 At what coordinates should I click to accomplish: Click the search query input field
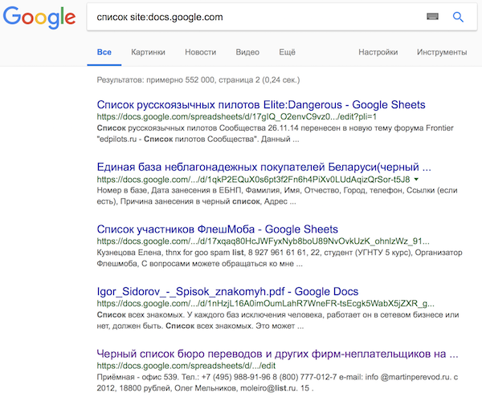click(255, 17)
